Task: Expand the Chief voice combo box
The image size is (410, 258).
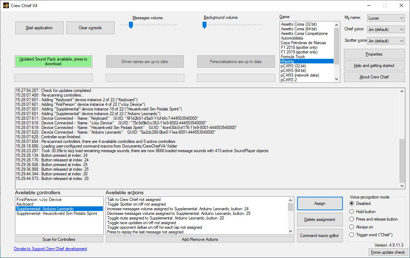Action: (x=386, y=30)
